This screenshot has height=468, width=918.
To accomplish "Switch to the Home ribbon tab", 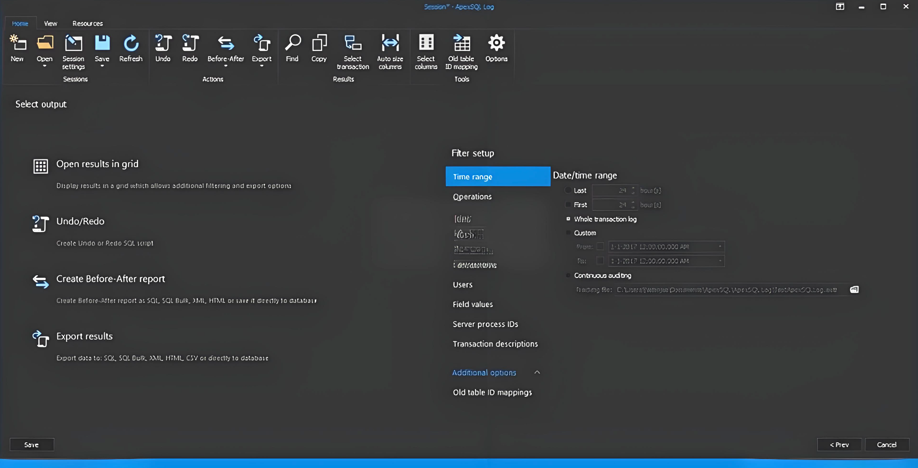I will [x=20, y=23].
